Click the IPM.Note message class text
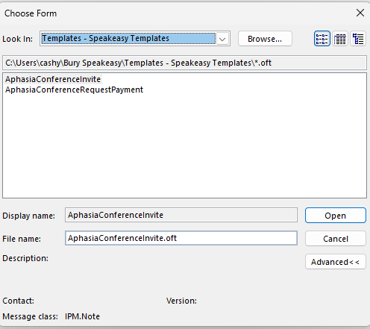 pyautogui.click(x=82, y=316)
